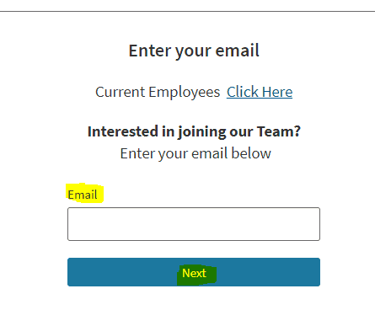Activate the text field under Email label
The image size is (375, 310).
tap(194, 224)
